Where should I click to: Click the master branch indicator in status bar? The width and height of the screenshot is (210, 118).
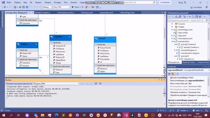(182, 110)
